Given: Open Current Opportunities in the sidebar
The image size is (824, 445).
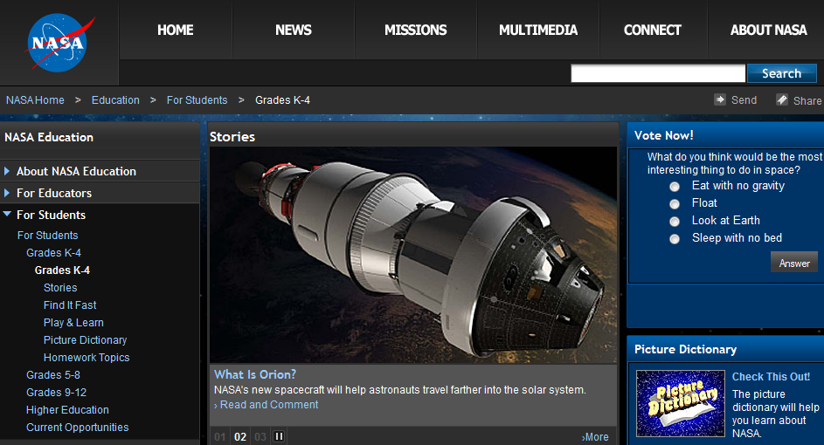Looking at the screenshot, I should coord(77,428).
